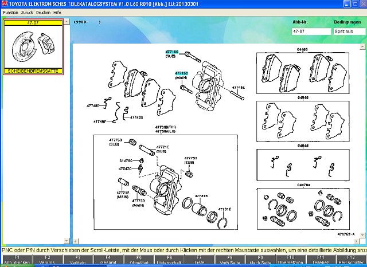Select highlighted part code 47715C (SUB)
This screenshot has width=367, height=267.
coord(172,52)
